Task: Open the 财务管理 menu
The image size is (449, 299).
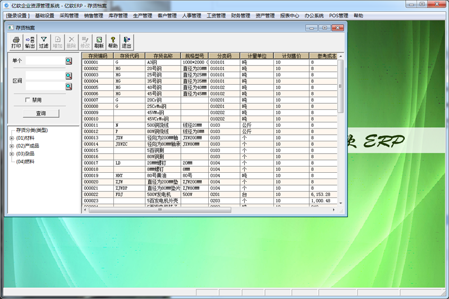Action: pyautogui.click(x=241, y=16)
